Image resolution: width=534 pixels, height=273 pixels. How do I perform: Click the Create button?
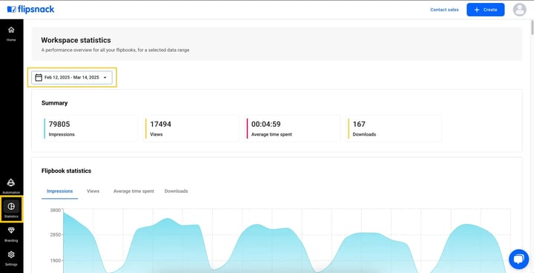pos(485,10)
